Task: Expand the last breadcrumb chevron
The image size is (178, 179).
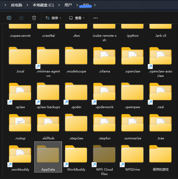Action: [x=95, y=5]
